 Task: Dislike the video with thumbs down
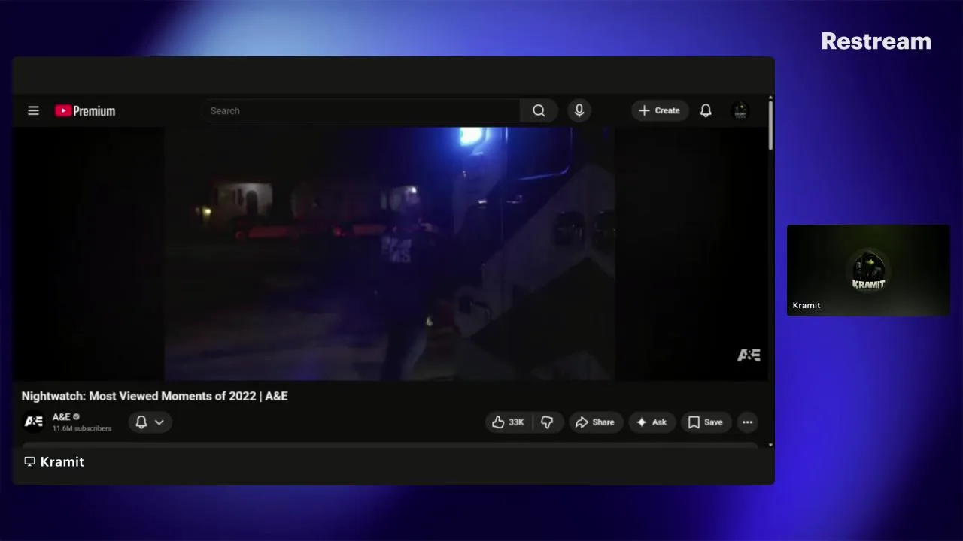coord(547,422)
